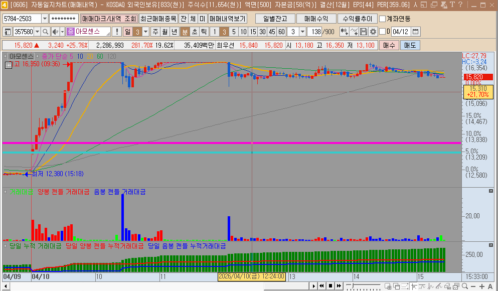Open the dropdown arrow next to 일 3

[x=146, y=32]
